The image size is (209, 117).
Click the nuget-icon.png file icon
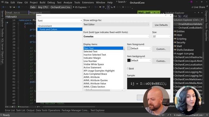tap(175, 54)
